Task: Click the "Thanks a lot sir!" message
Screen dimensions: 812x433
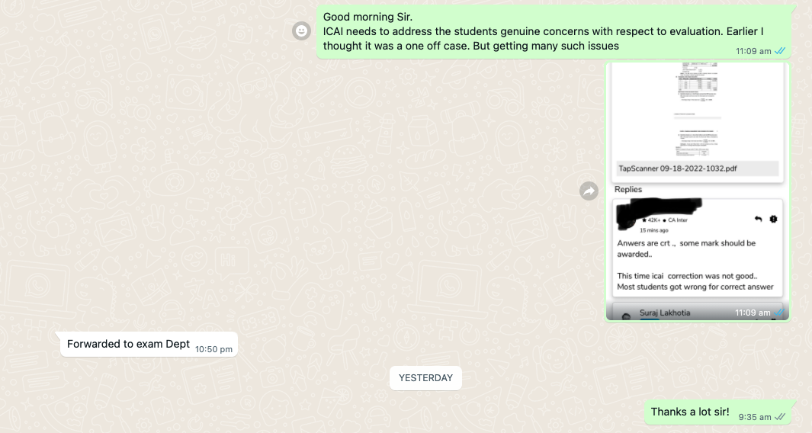Action: pyautogui.click(x=690, y=412)
